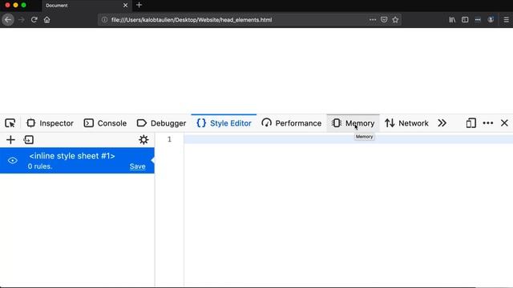Close the developer tools panel
The height and width of the screenshot is (288, 513).
[504, 123]
